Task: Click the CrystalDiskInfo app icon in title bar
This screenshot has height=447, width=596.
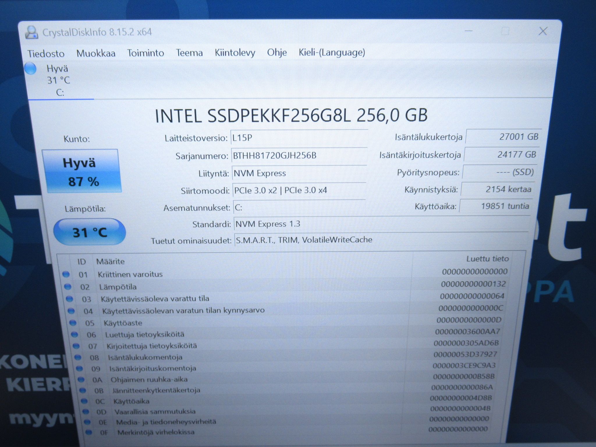Action: coord(31,32)
